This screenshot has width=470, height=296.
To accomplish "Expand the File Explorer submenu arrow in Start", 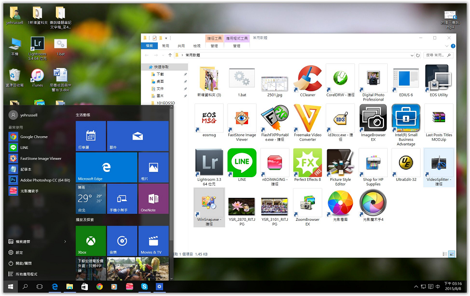I will point(65,241).
